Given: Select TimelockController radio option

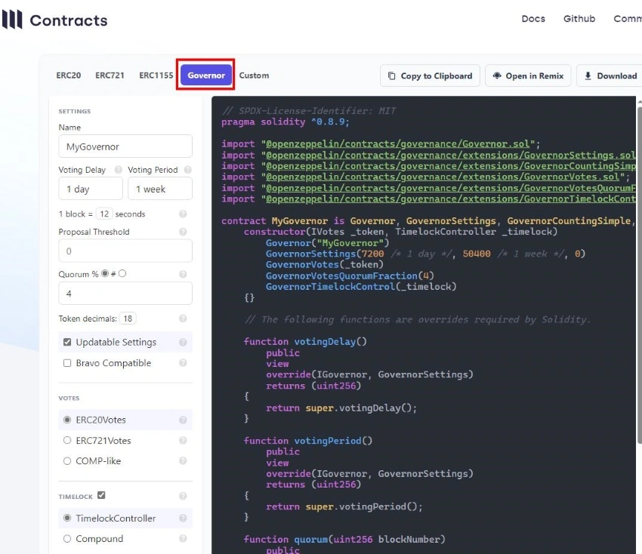Looking at the screenshot, I should pyautogui.click(x=67, y=518).
